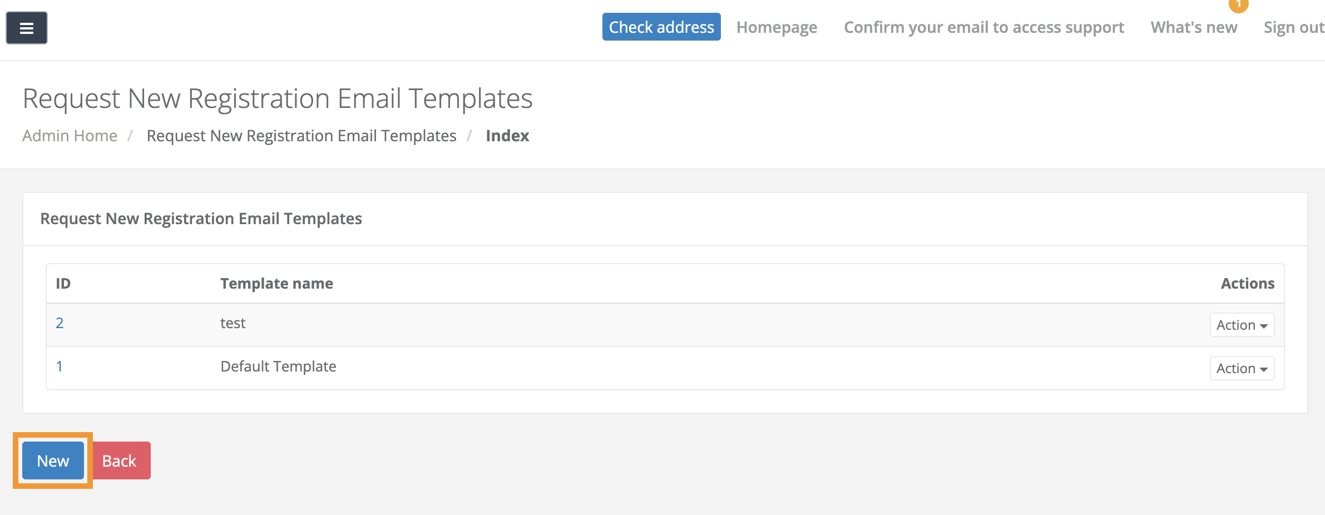Open template ID 1 link

60,367
